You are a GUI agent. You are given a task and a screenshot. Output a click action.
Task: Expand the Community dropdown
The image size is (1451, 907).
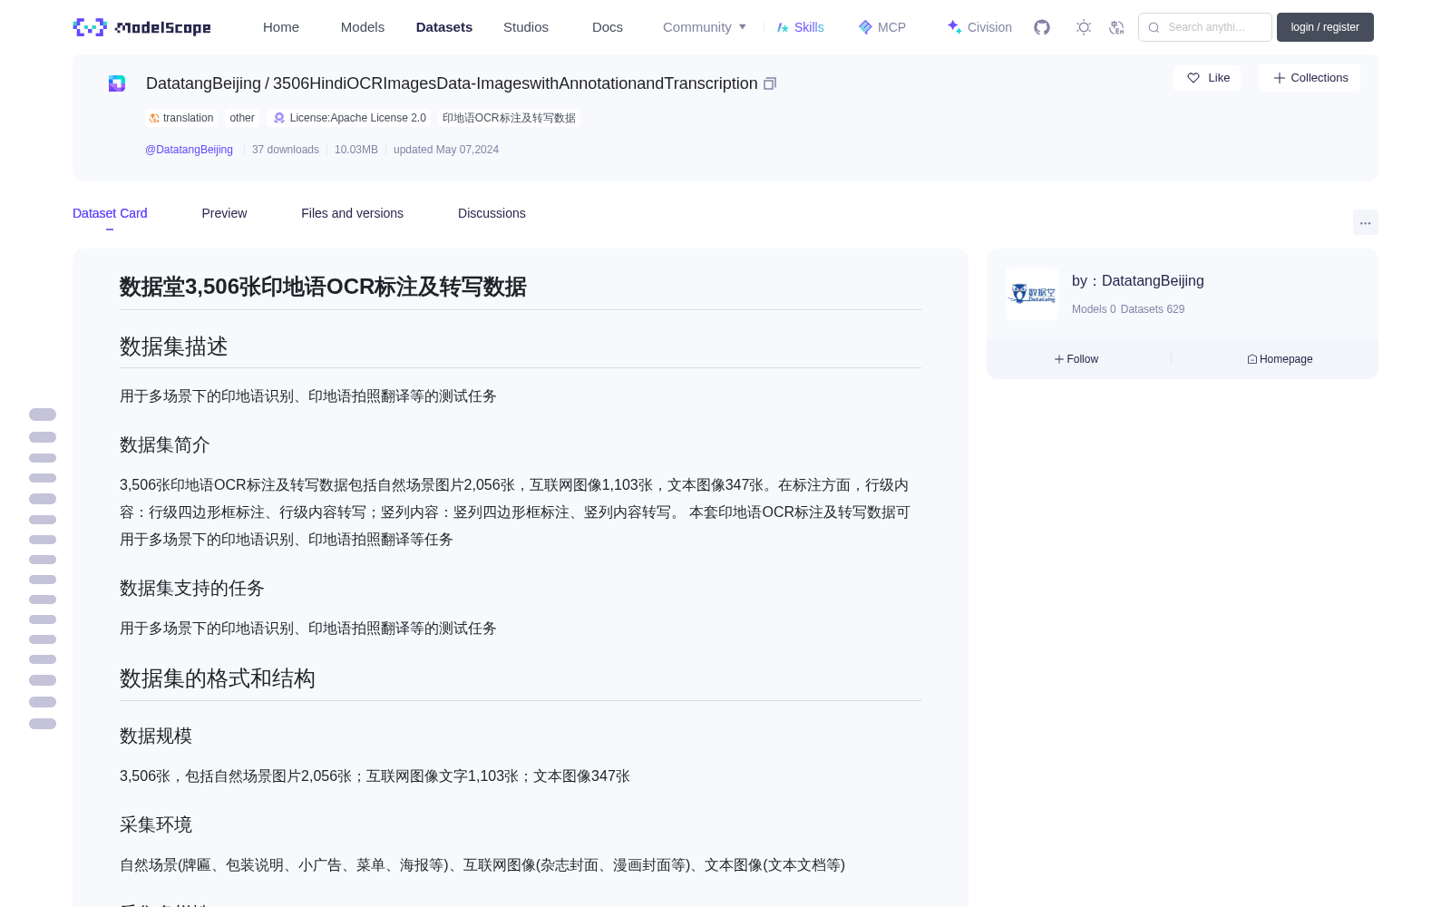click(x=705, y=27)
